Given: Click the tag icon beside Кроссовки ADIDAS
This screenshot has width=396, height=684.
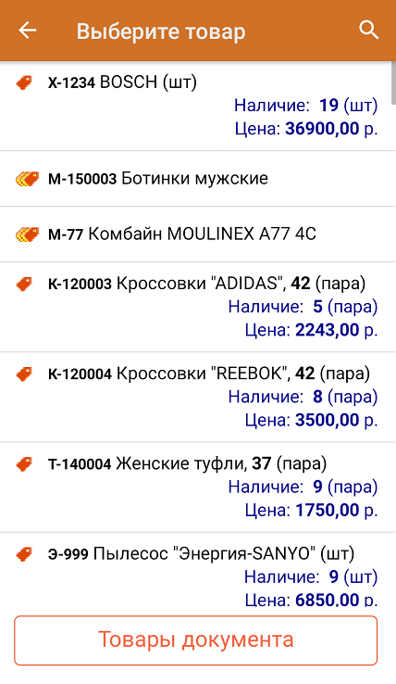Looking at the screenshot, I should (24, 284).
